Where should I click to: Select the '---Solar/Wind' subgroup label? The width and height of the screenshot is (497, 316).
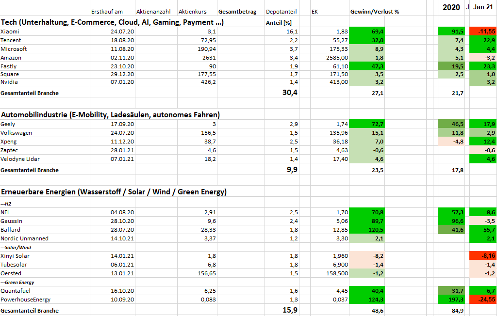(x=16, y=247)
